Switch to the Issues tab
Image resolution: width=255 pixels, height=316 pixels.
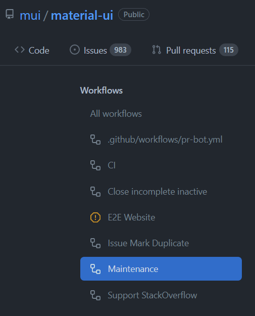[100, 50]
